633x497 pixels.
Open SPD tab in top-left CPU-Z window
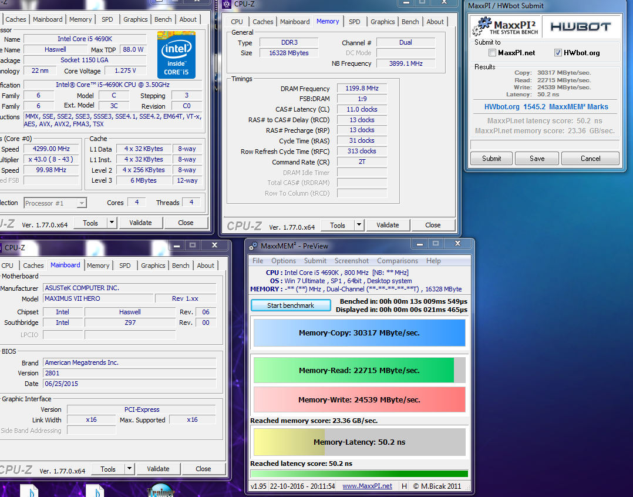[x=107, y=19]
